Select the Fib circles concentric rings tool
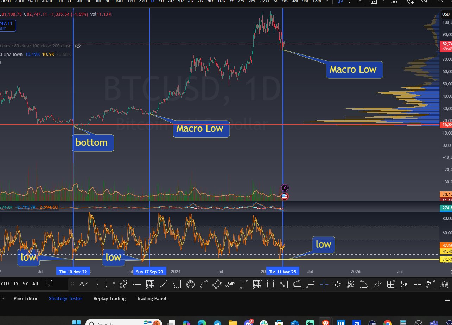 click(x=190, y=284)
